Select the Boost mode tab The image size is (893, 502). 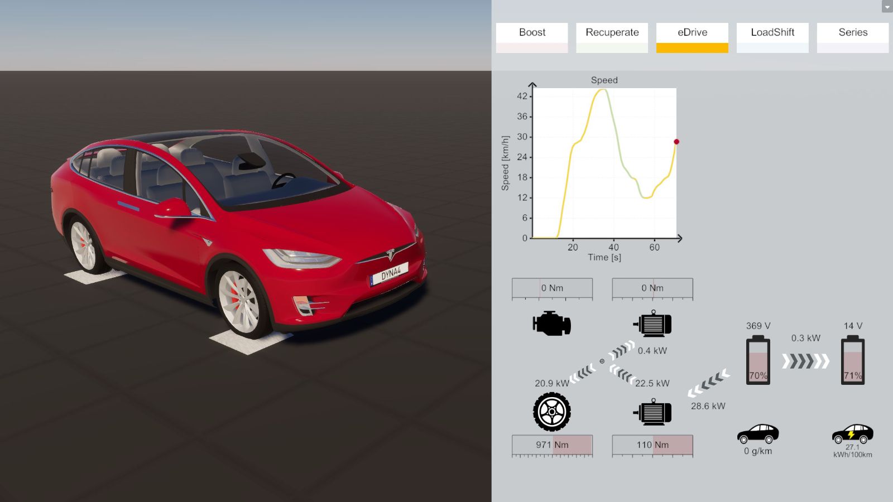pyautogui.click(x=532, y=37)
